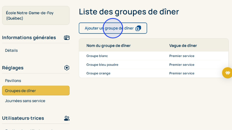Expand the Informations générales section heading
Viewport: 232px width, 130px height.
pyautogui.click(x=29, y=38)
